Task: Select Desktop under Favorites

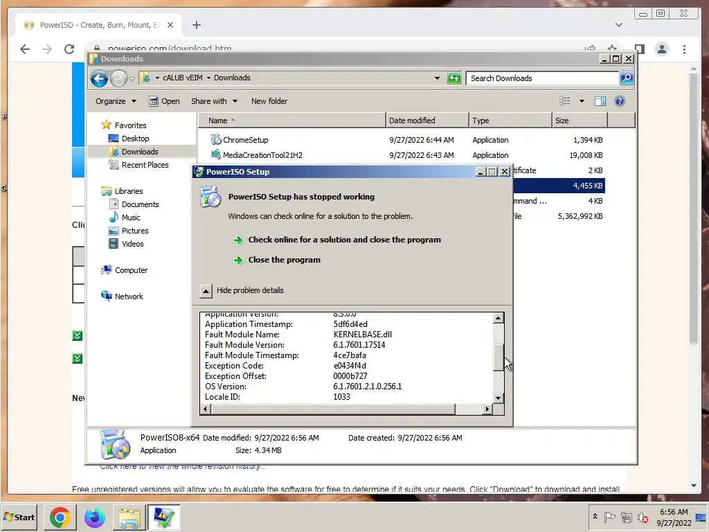Action: tap(135, 139)
